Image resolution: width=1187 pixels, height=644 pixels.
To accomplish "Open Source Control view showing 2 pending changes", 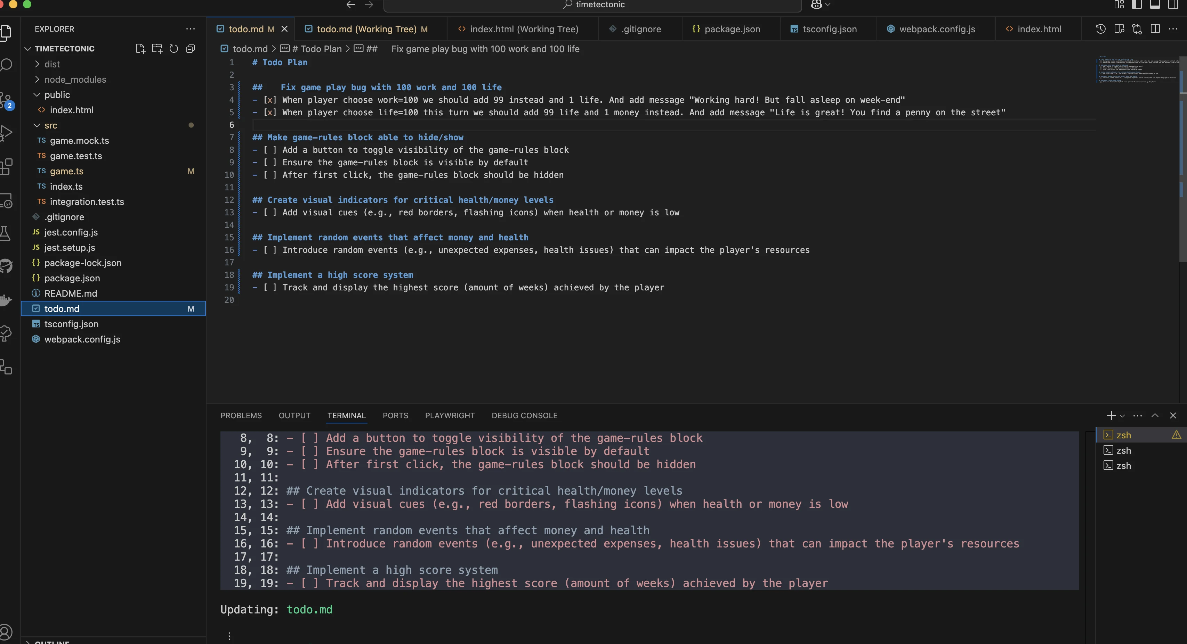I will click(x=7, y=99).
